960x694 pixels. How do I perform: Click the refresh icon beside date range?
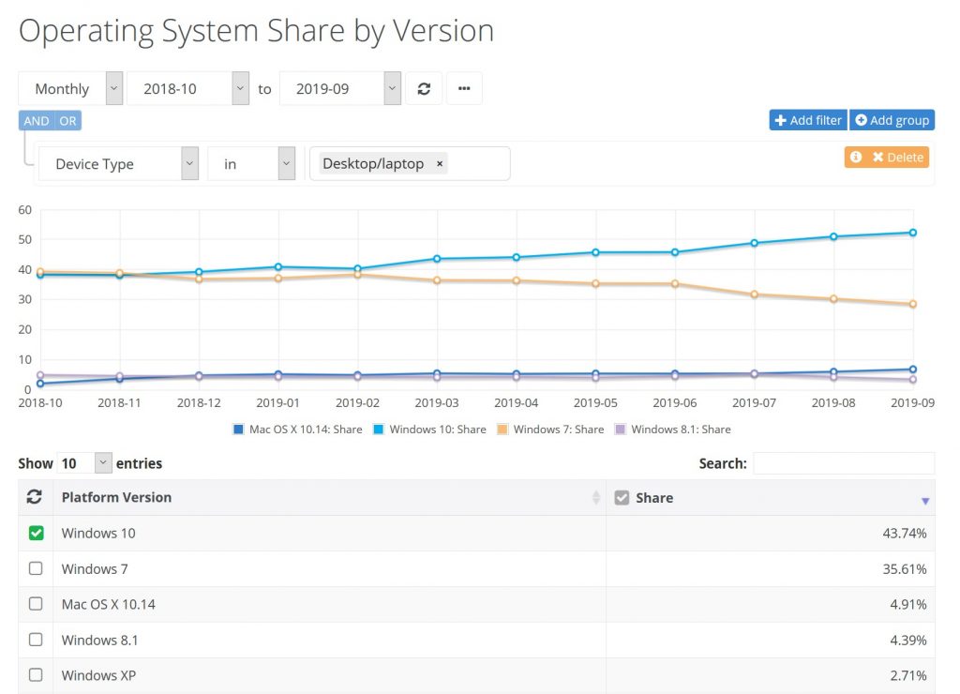pyautogui.click(x=424, y=89)
